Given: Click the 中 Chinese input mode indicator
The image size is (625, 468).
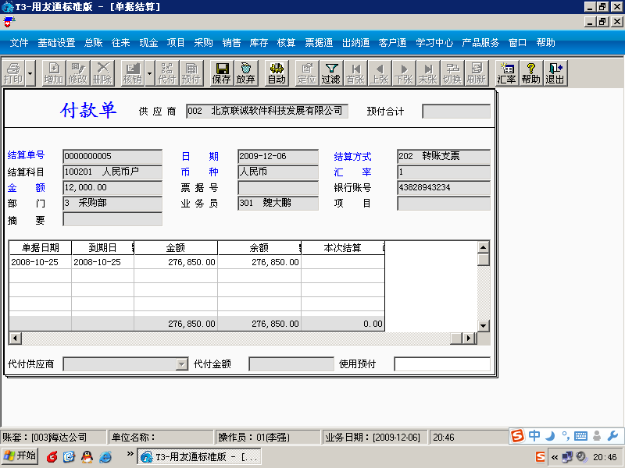Looking at the screenshot, I should point(534,436).
